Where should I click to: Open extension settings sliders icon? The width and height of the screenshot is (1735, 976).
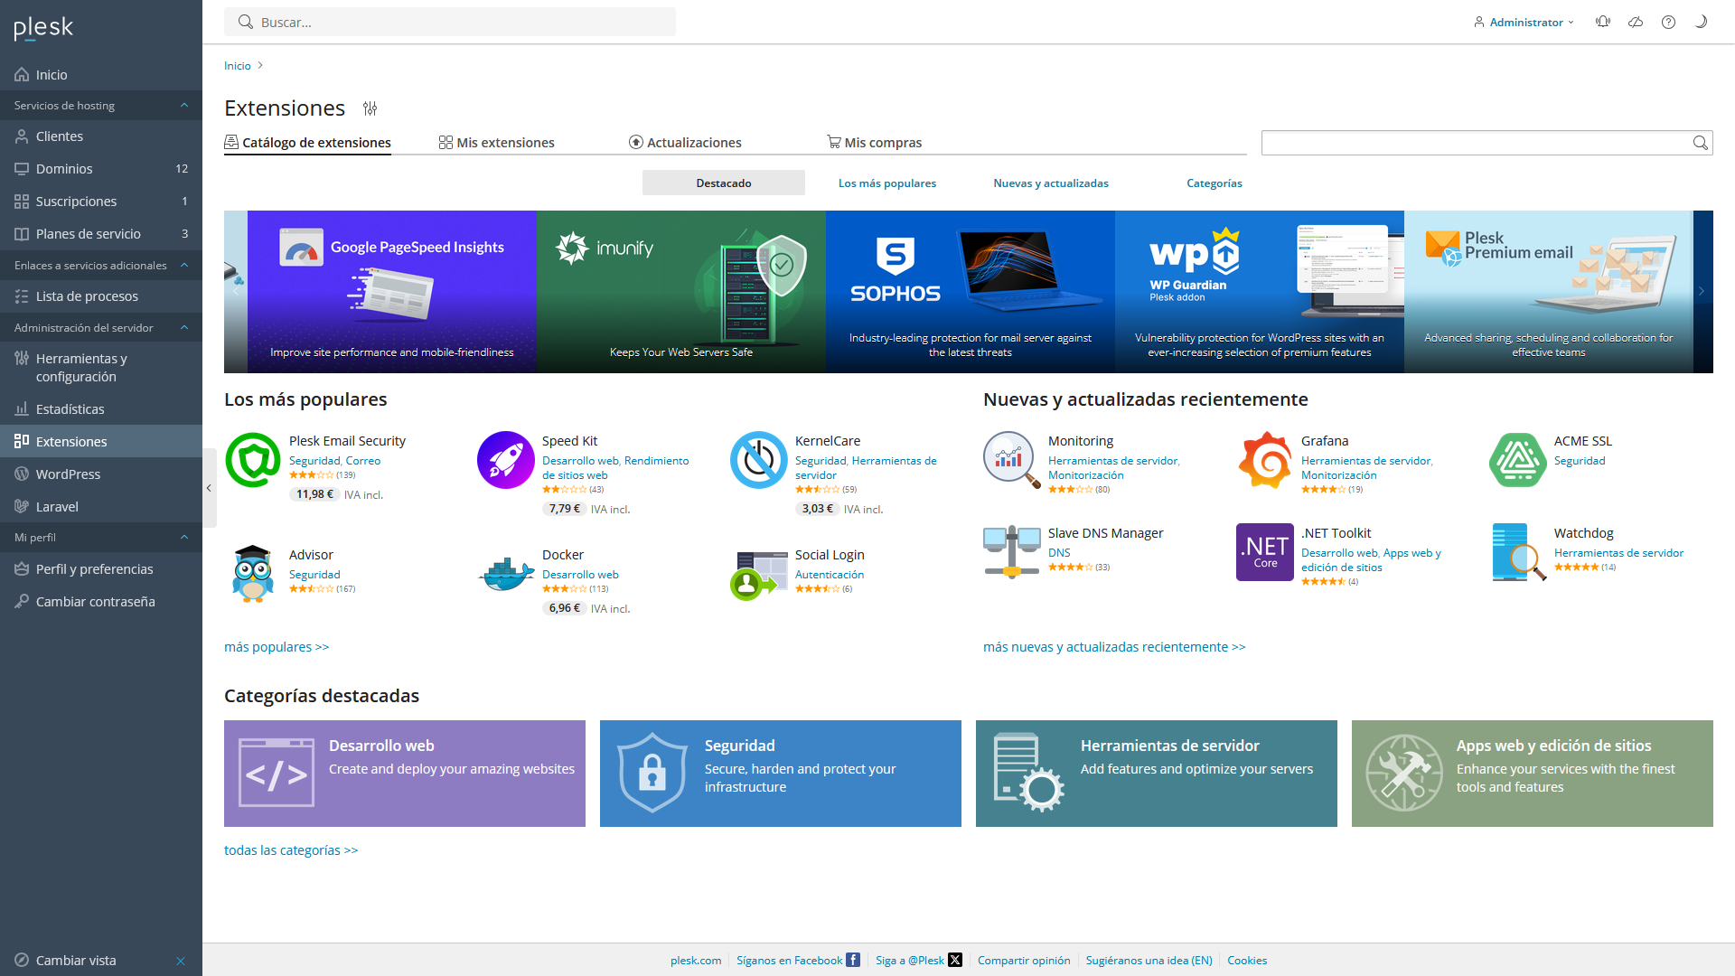pyautogui.click(x=370, y=108)
